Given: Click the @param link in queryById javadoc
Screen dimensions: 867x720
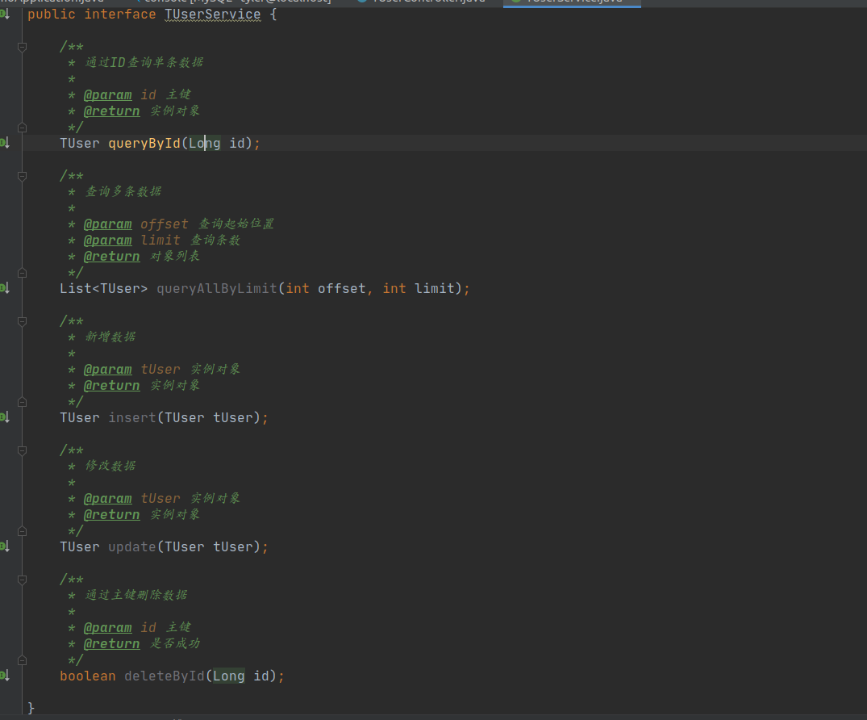Looking at the screenshot, I should click(107, 94).
